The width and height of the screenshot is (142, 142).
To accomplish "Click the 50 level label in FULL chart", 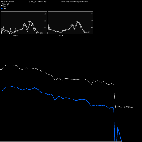I will coord(92,21).
